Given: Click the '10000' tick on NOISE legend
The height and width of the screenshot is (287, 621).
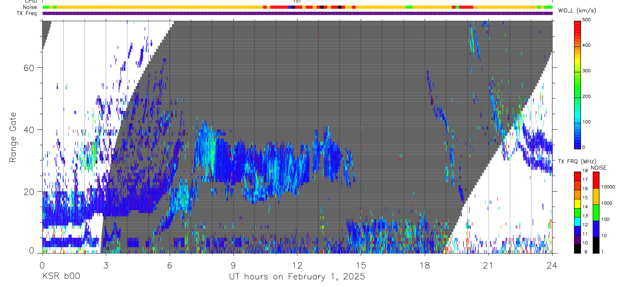Looking at the screenshot, I should tap(608, 187).
